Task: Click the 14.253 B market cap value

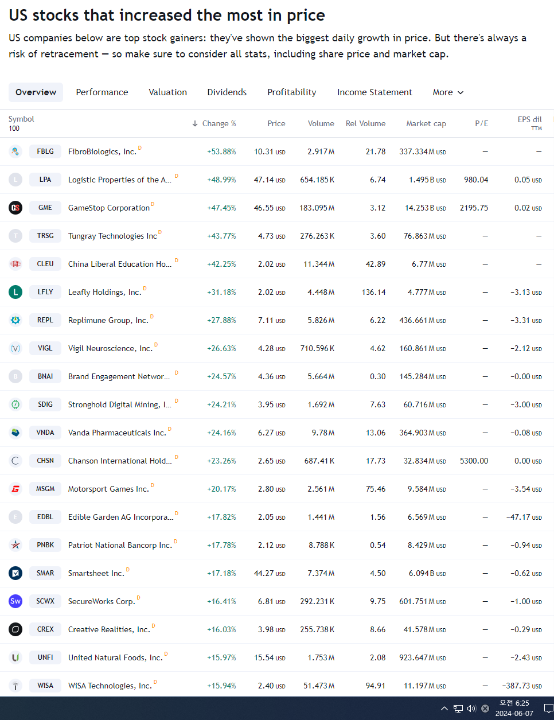Action: click(x=426, y=208)
